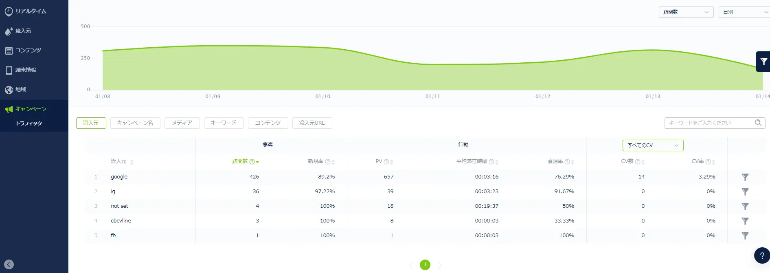Select the 流入元URL tab

click(312, 123)
